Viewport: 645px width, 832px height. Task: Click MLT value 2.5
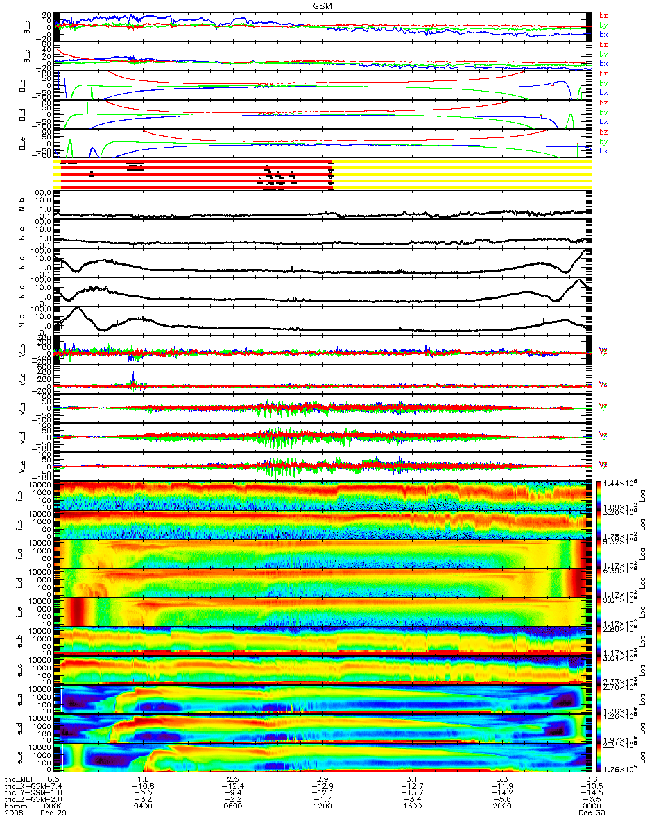[233, 779]
